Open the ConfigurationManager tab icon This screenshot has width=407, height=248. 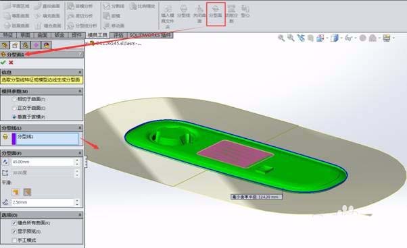pos(26,45)
